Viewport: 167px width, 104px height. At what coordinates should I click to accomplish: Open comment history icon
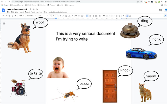(x=160, y=10)
